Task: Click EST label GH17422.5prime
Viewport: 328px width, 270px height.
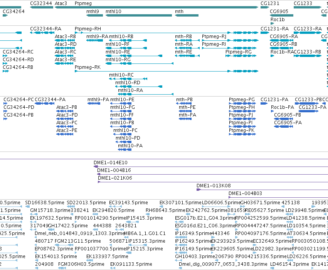Action: point(68,226)
